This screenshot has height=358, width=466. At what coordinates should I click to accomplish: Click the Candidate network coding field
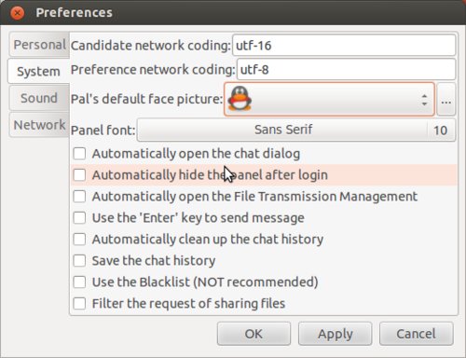point(344,46)
